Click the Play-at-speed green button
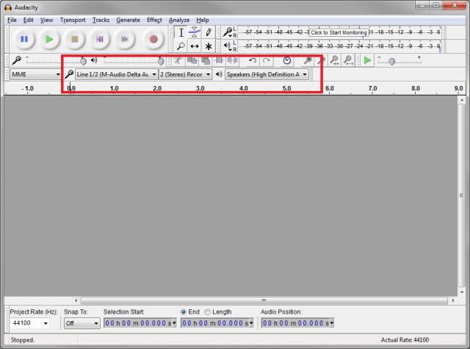 [367, 60]
